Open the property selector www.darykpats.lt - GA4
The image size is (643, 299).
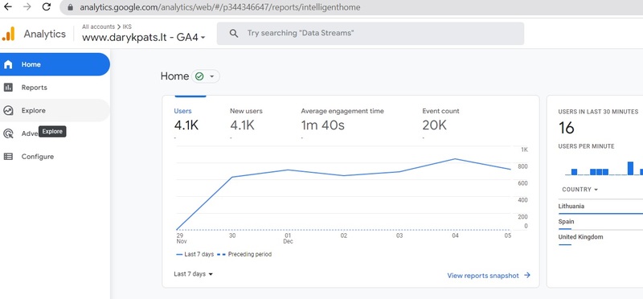pos(144,37)
